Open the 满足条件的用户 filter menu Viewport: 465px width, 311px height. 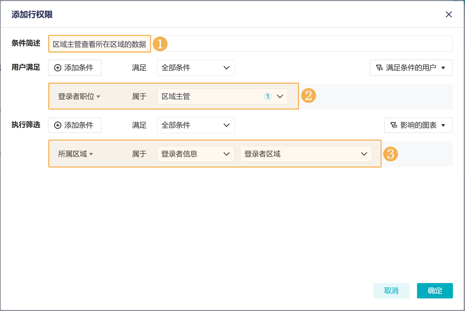(411, 68)
